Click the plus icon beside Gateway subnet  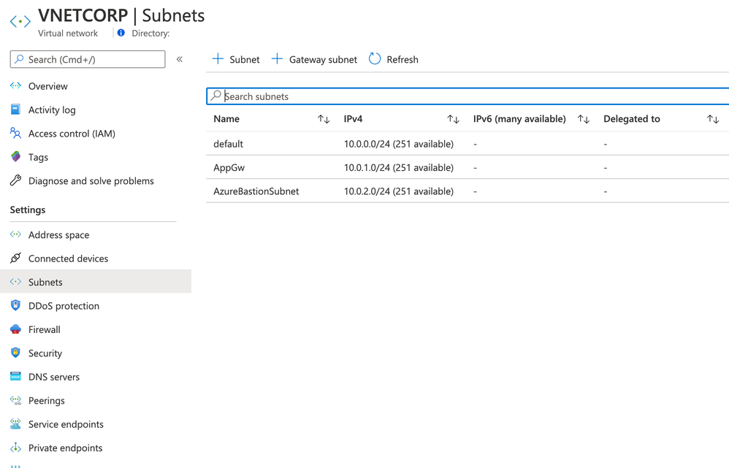point(277,58)
